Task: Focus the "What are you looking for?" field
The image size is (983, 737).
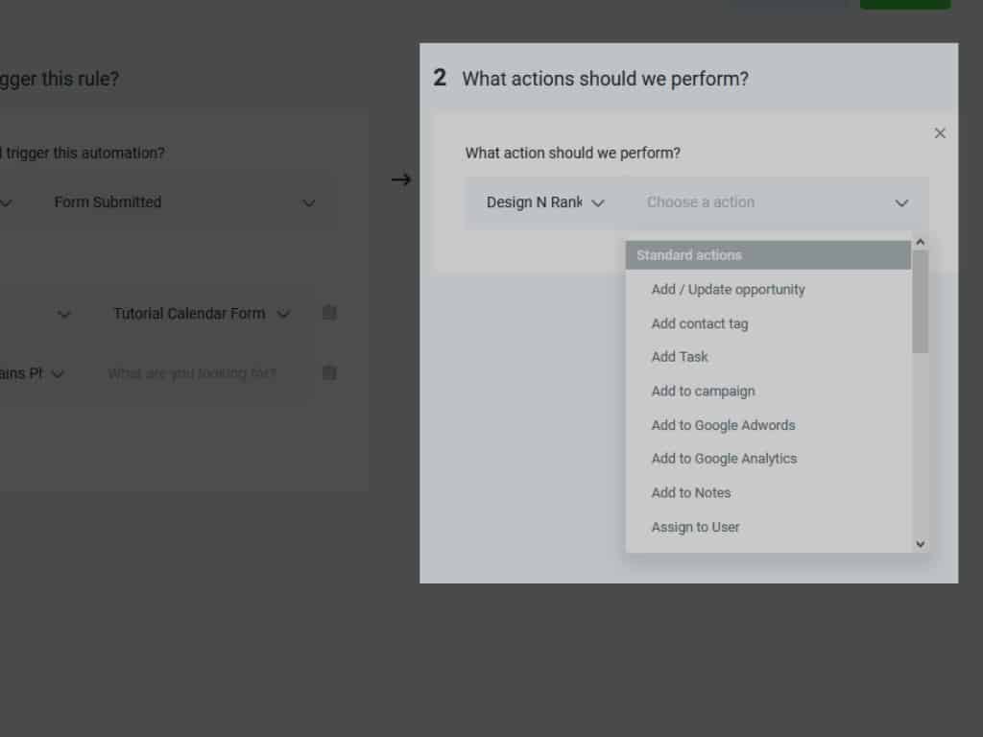Action: (x=192, y=373)
